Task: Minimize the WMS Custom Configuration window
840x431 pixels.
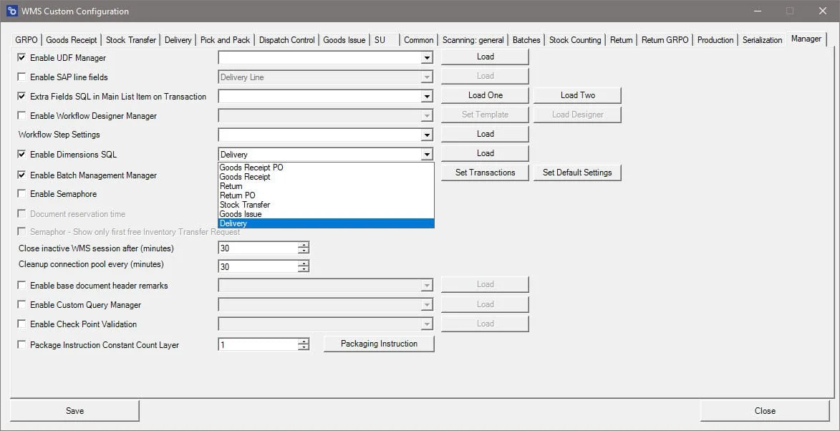Action: [757, 11]
